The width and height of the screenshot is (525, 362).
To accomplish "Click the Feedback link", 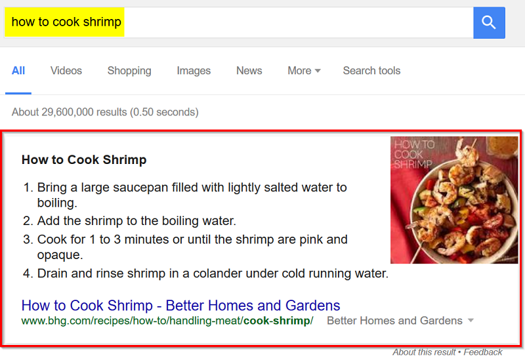I will point(483,353).
